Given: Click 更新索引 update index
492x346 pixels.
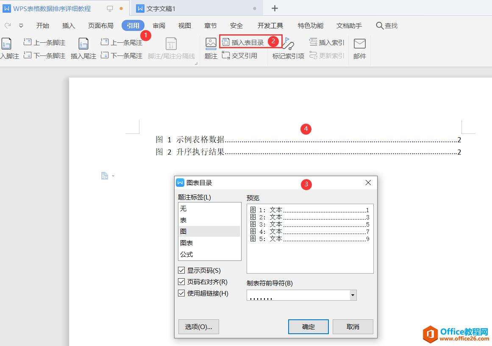Looking at the screenshot, I should [x=327, y=55].
